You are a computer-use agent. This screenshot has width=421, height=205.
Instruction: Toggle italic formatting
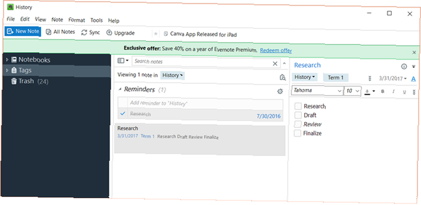click(x=393, y=91)
